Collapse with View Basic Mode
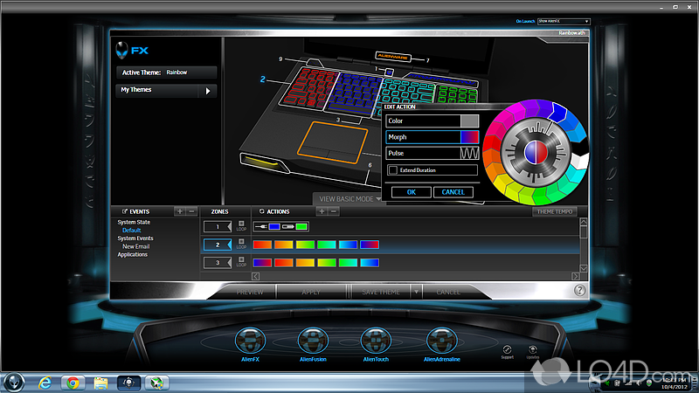 coord(349,199)
